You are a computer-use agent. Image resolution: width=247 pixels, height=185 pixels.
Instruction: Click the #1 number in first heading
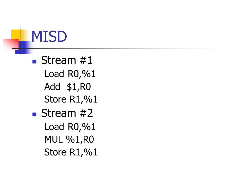[86, 60]
